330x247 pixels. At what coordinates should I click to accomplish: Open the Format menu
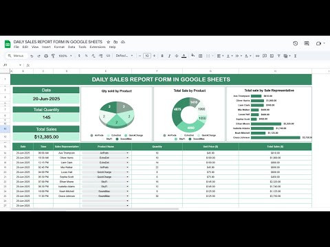pyautogui.click(x=59, y=47)
